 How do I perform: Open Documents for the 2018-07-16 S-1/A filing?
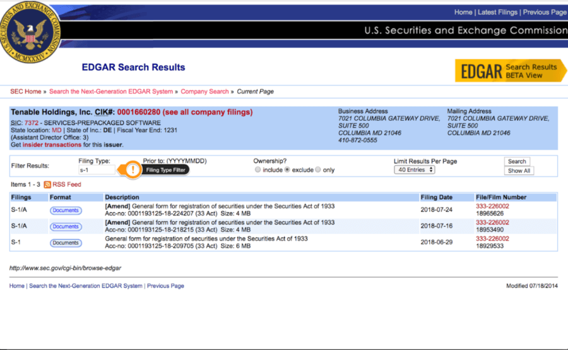(x=66, y=227)
